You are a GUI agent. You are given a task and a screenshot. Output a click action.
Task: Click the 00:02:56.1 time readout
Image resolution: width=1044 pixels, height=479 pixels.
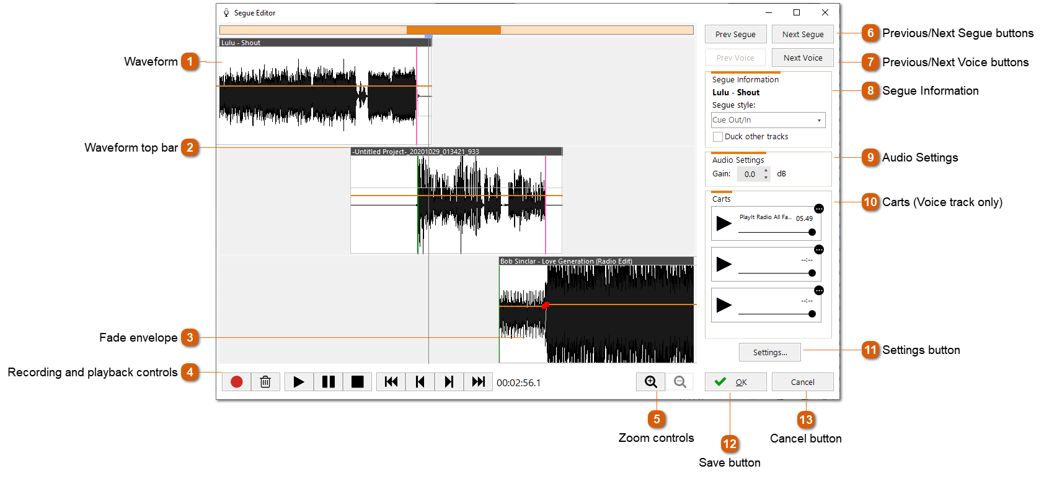[x=519, y=382]
